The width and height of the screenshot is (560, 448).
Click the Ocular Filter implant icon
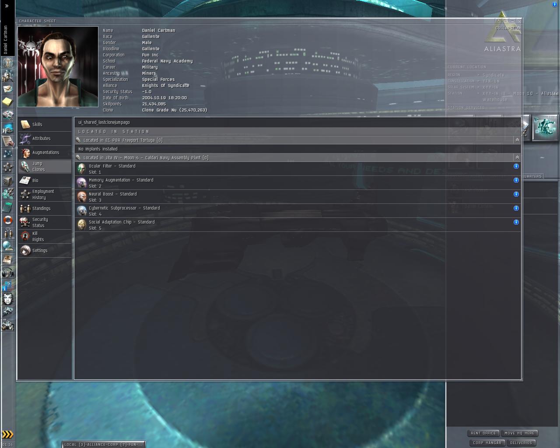tap(81, 169)
